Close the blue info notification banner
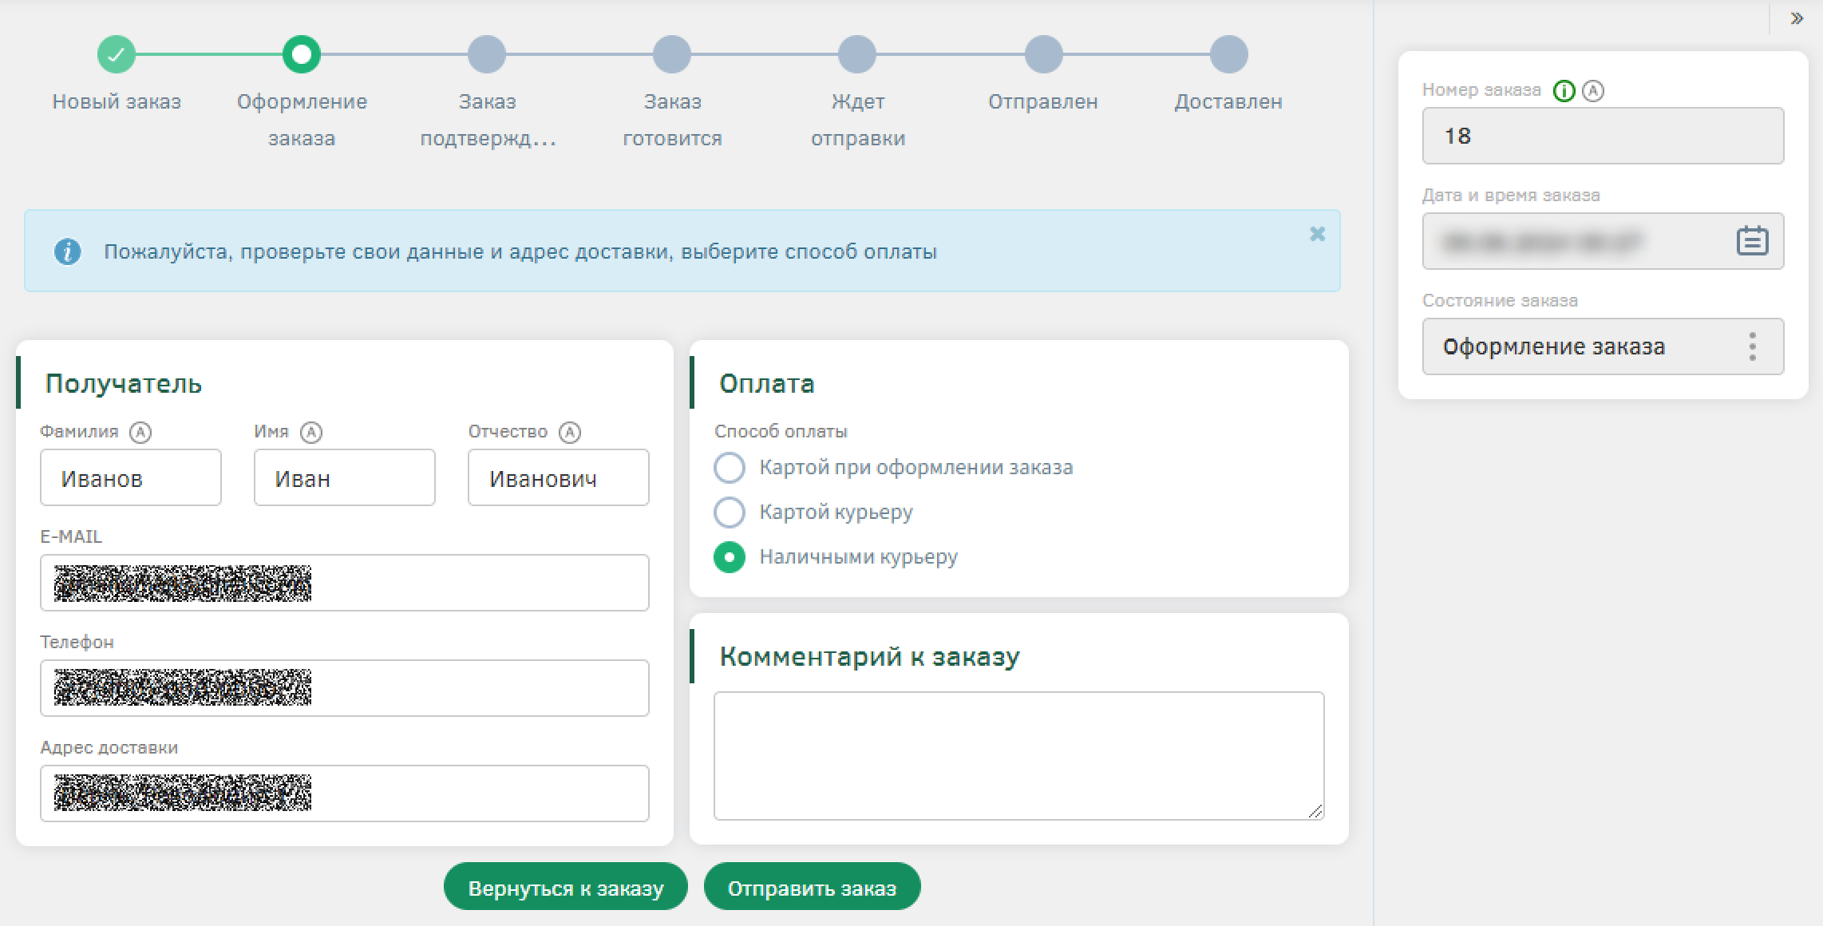 tap(1317, 234)
